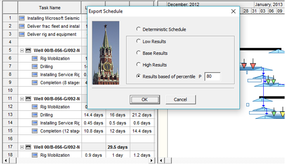Select row number 10 header
This screenshot has width=286, height=164.
pyautogui.click(x=10, y=90)
